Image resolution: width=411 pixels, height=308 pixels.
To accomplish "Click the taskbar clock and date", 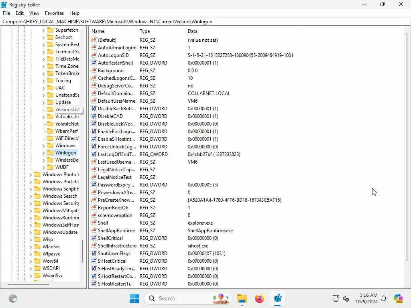I will [x=366, y=298].
